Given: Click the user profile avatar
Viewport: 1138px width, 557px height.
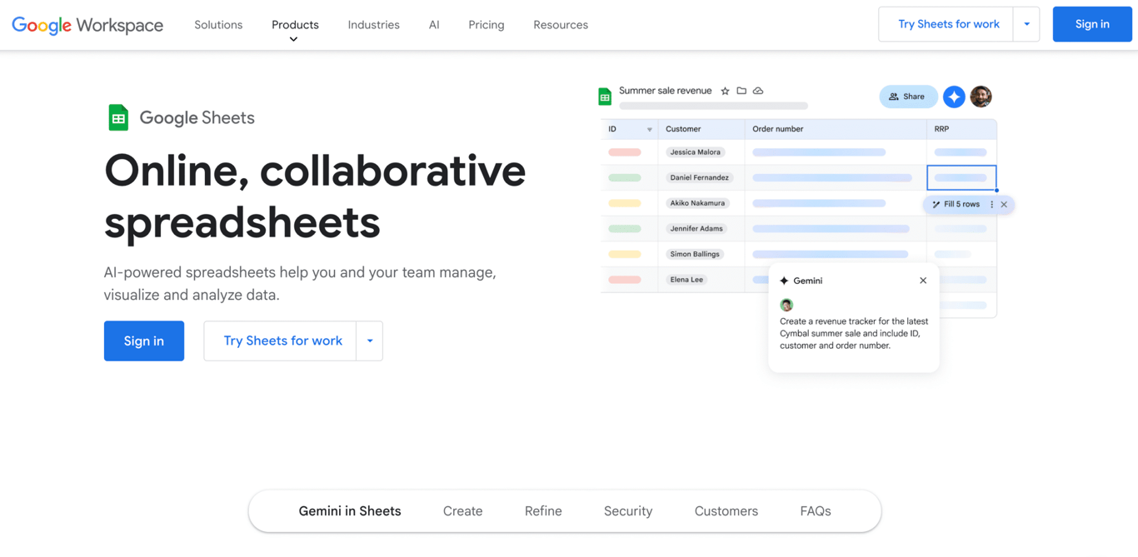Looking at the screenshot, I should 981,97.
